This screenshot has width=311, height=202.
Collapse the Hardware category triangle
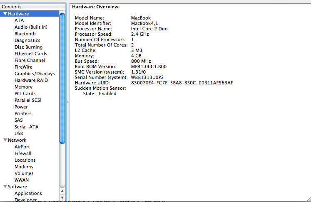[5, 14]
